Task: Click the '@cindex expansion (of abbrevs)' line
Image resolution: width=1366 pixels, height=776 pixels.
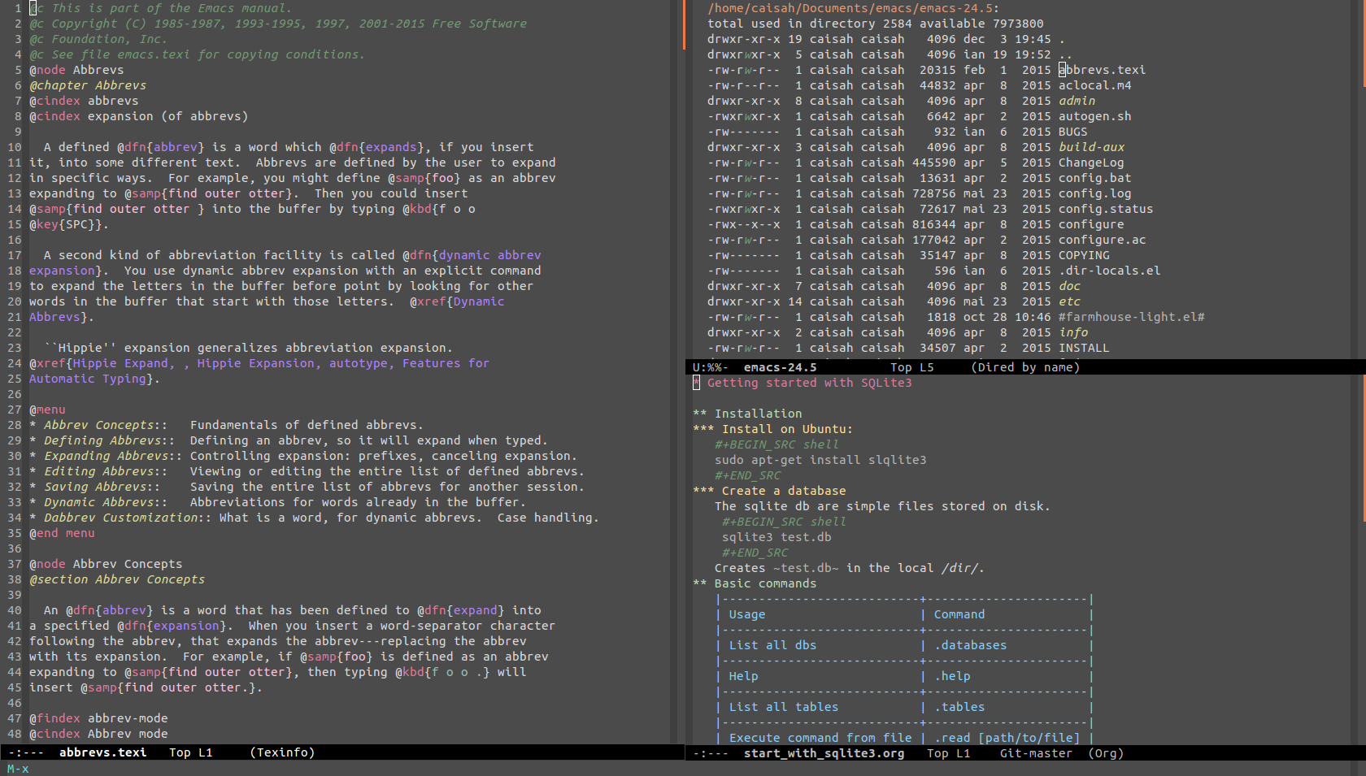Action: click(x=139, y=116)
